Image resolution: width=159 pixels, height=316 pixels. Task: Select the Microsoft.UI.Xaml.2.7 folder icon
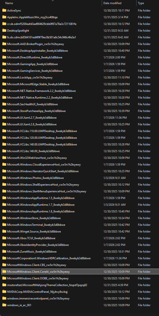[4, 117]
